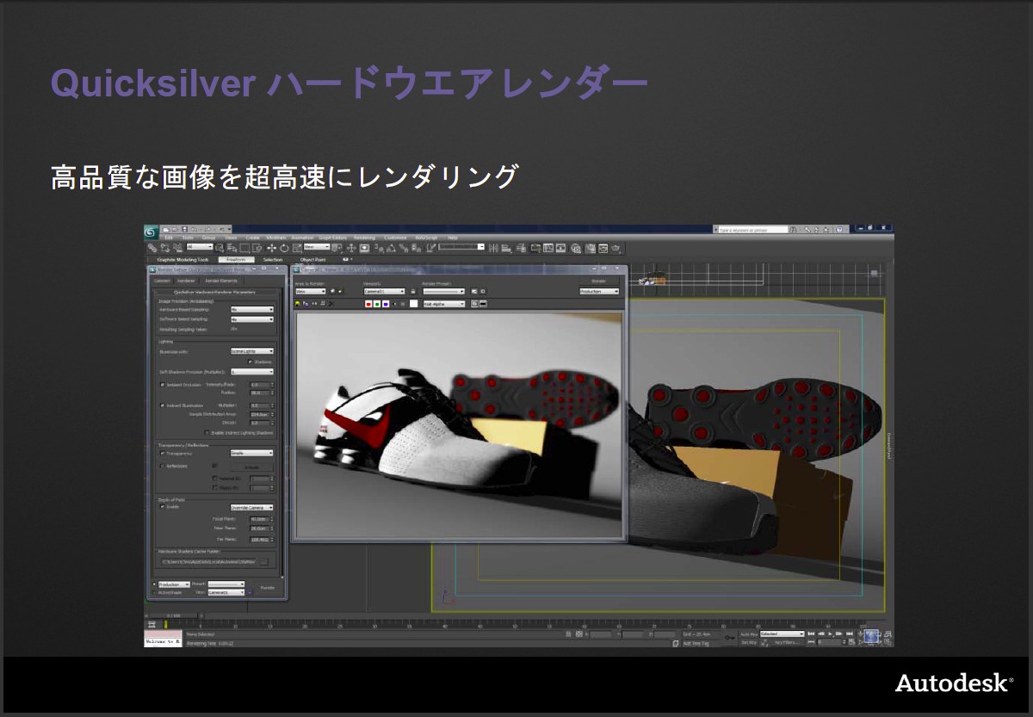Click the 3ds Max application logo button
This screenshot has height=717, width=1033.
coord(150,231)
